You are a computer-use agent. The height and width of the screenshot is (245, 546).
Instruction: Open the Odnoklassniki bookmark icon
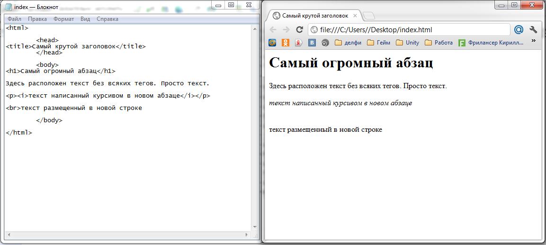coord(286,43)
